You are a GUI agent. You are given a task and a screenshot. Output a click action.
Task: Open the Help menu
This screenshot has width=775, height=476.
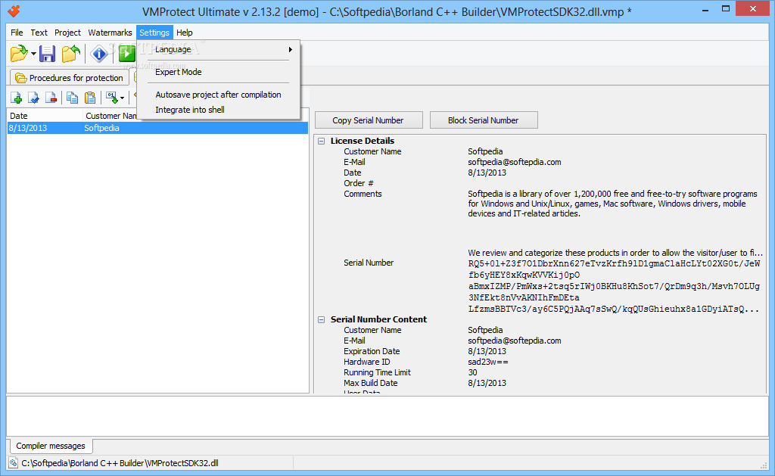coord(185,33)
